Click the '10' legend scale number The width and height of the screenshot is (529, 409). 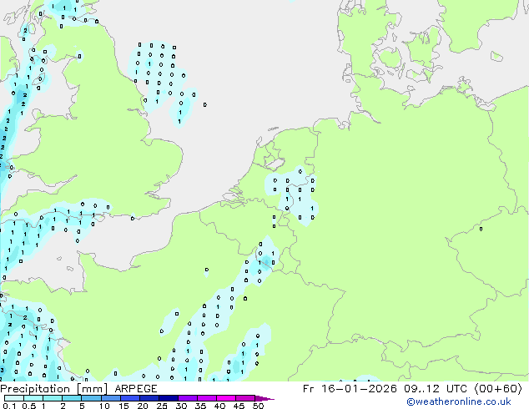pos(104,406)
